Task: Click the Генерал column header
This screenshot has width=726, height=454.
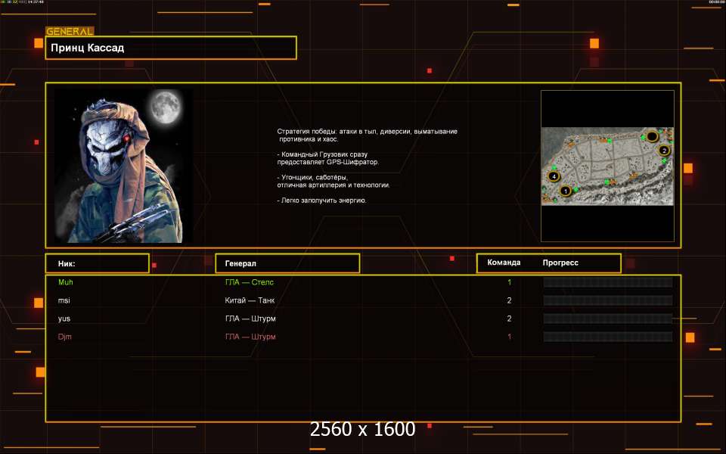Action: [x=287, y=263]
